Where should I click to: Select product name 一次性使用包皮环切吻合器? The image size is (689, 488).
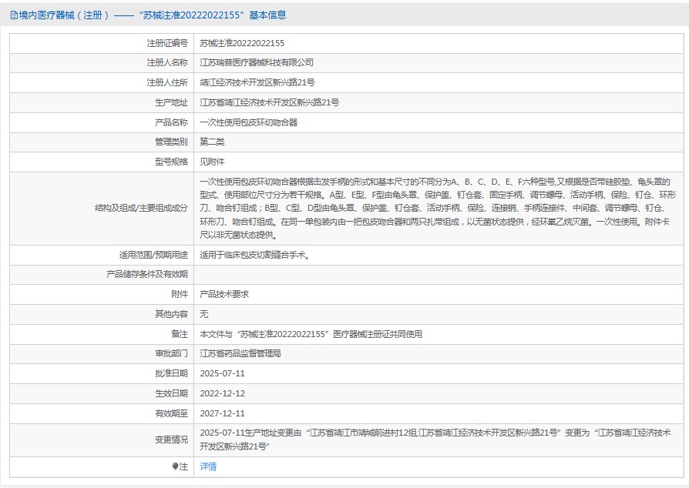[248, 122]
